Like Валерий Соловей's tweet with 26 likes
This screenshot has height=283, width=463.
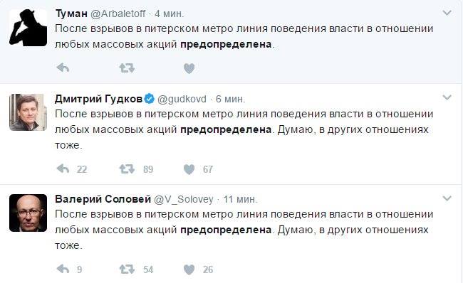pyautogui.click(x=189, y=269)
